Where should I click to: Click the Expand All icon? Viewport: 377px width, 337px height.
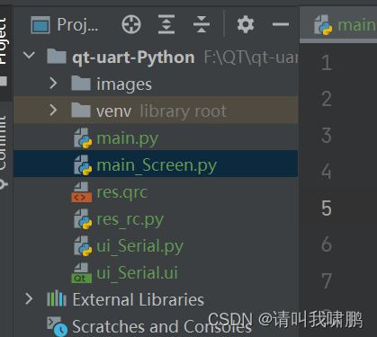tap(166, 24)
